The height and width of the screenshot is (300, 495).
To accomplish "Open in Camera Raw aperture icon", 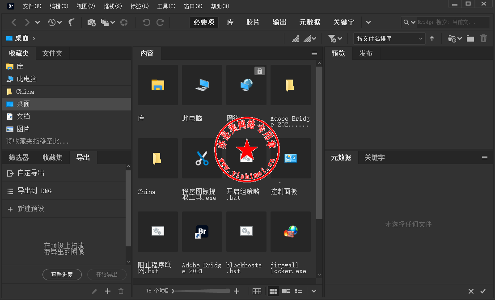I will pyautogui.click(x=124, y=22).
